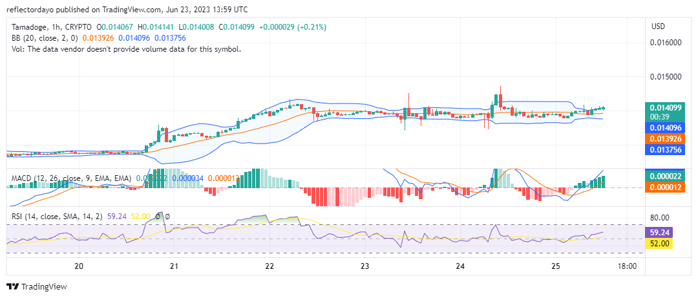The height and width of the screenshot is (298, 698).
Task: Click the USD currency label on price axis
Action: point(658,27)
